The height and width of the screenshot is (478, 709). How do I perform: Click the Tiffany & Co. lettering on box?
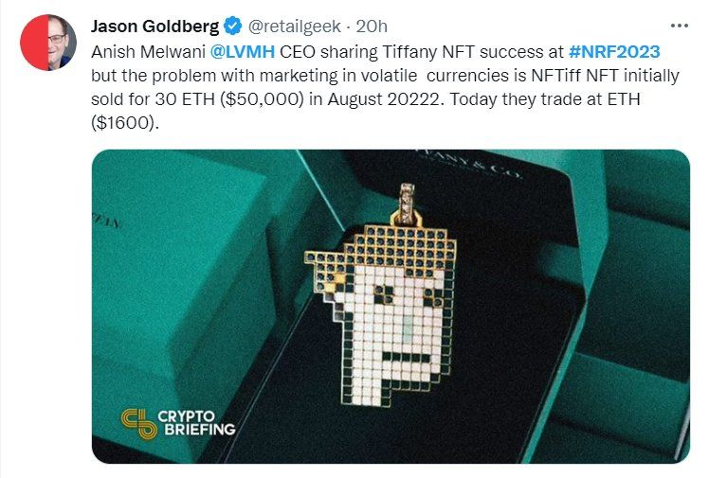(469, 164)
